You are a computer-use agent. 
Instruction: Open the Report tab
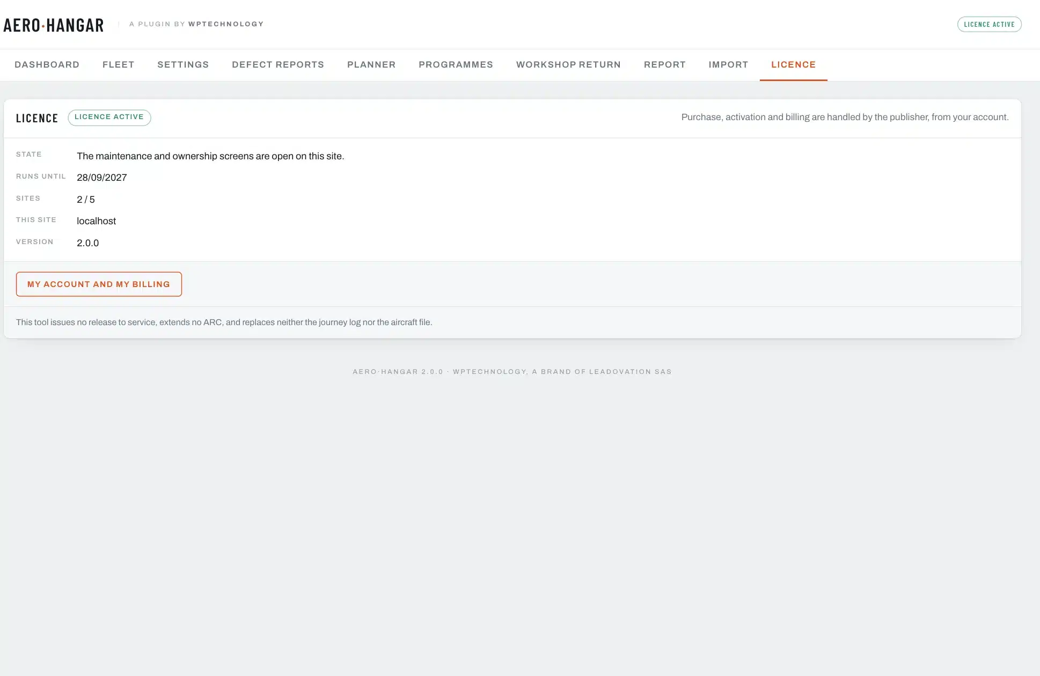tap(664, 65)
